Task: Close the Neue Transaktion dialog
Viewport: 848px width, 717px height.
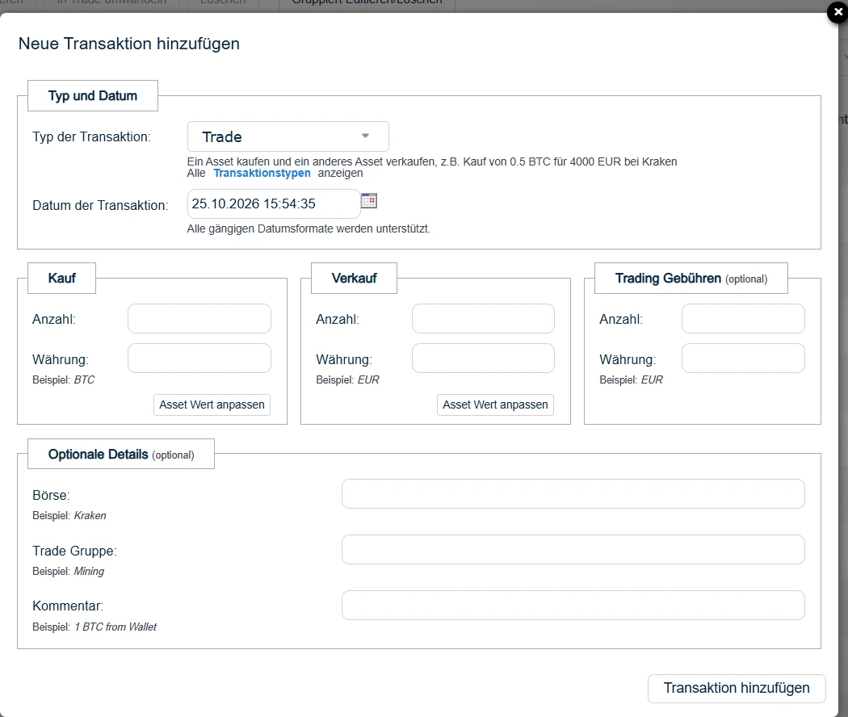Action: 838,12
